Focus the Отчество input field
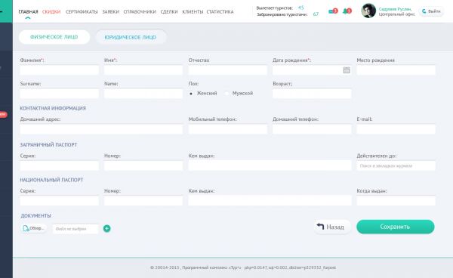This screenshot has width=453, height=278. click(x=228, y=70)
